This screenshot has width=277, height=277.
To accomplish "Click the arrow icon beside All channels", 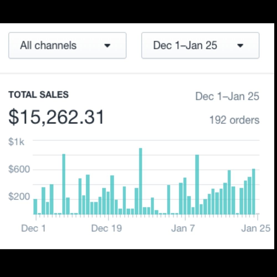I will point(107,46).
